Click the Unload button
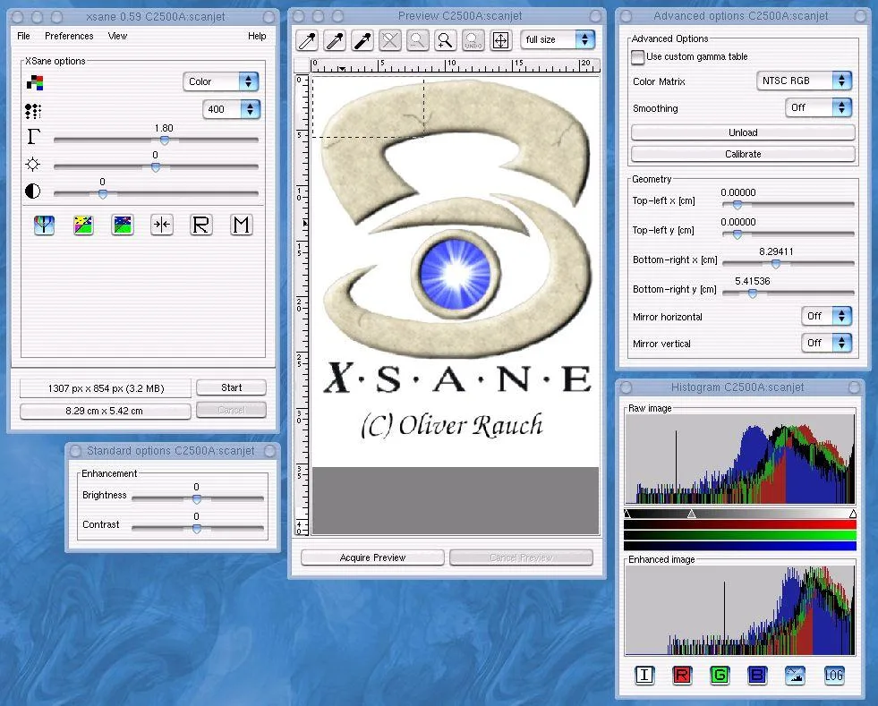 point(743,132)
